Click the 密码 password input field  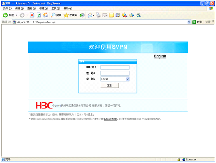coord(115,73)
